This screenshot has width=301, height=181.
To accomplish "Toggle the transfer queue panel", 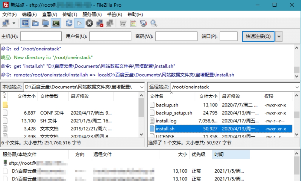I will (x=55, y=23).
